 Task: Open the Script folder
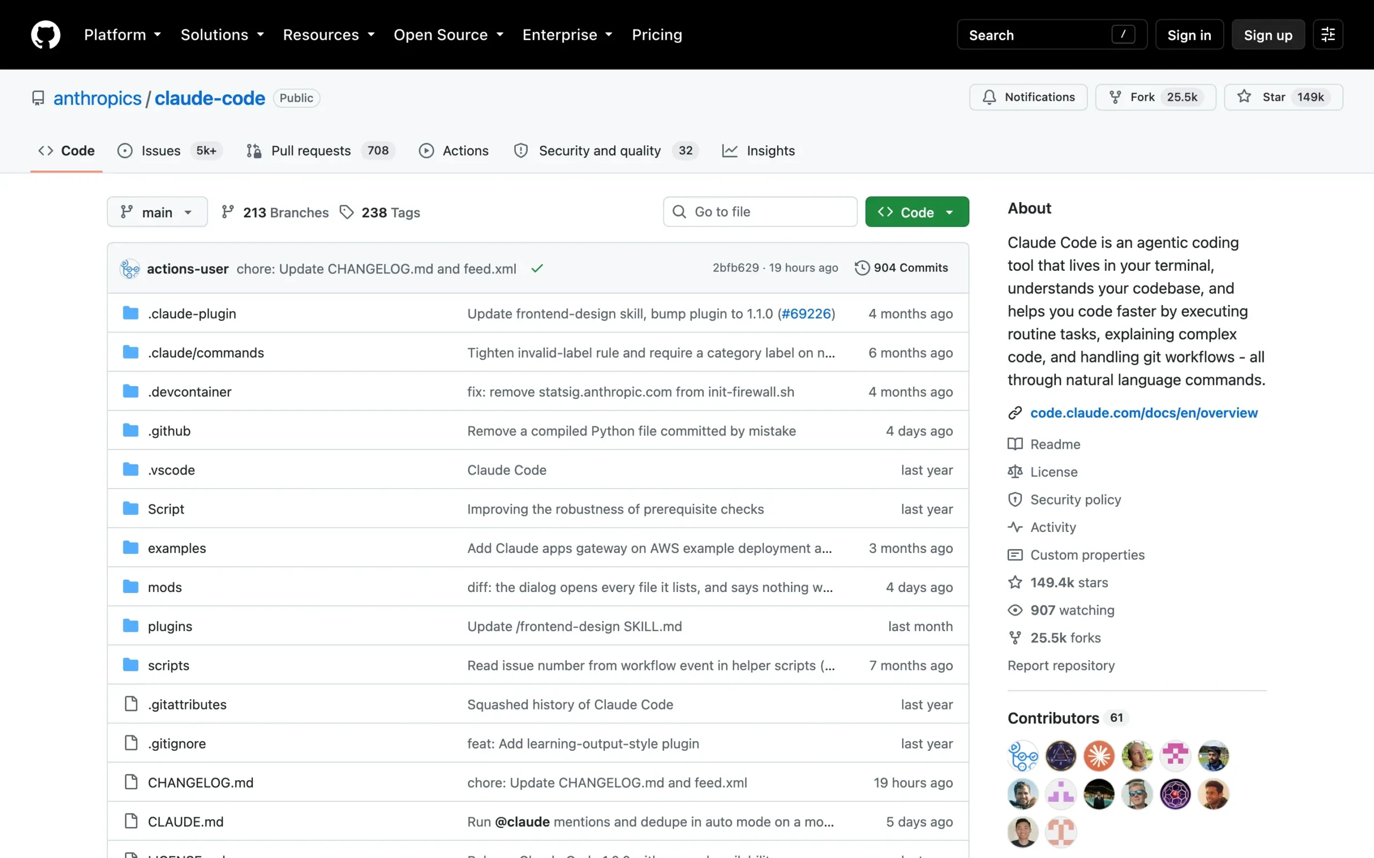166,509
